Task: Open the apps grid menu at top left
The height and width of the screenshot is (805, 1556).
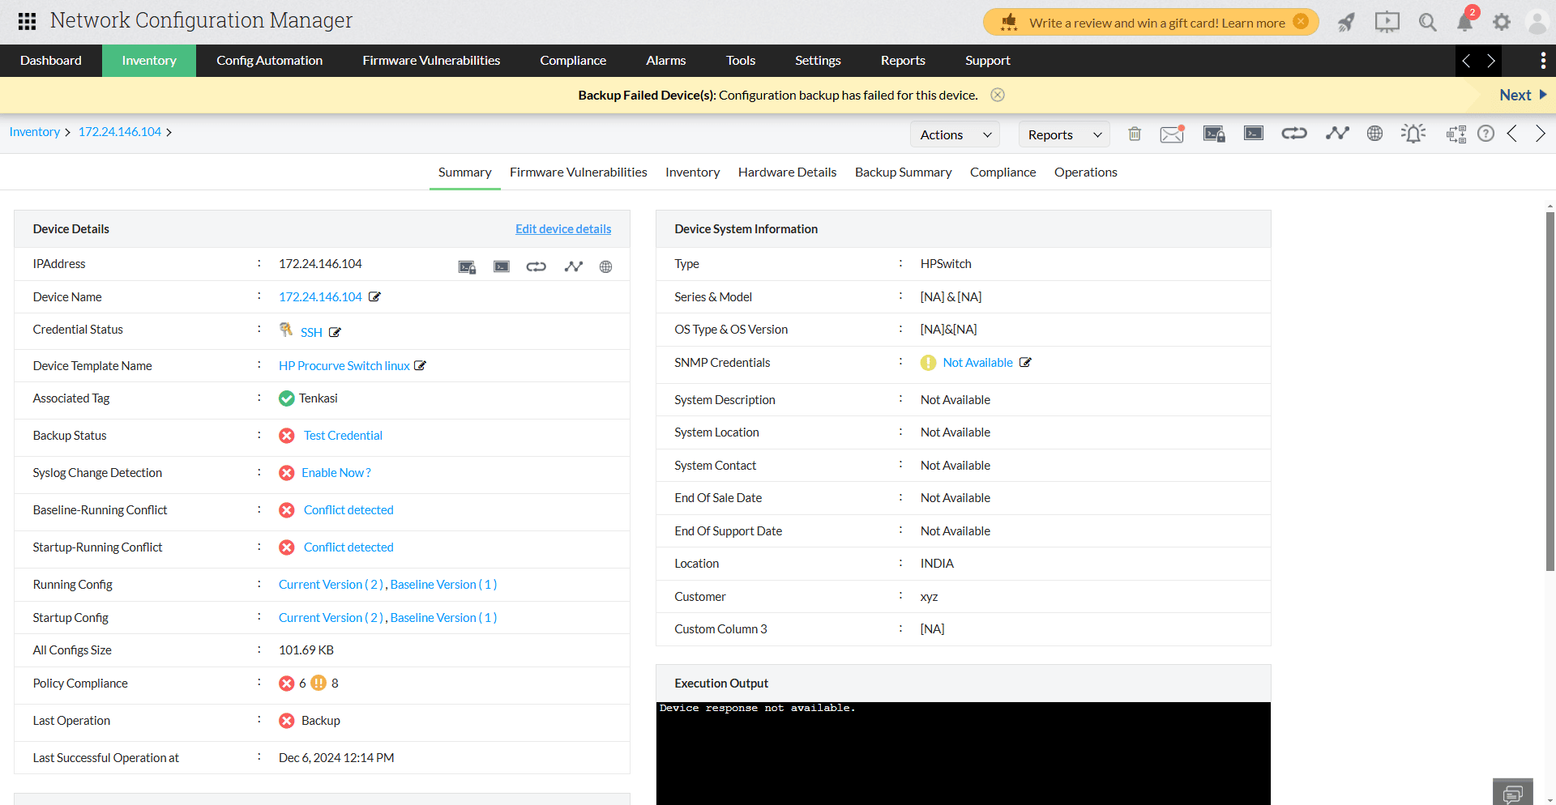Action: [x=26, y=21]
